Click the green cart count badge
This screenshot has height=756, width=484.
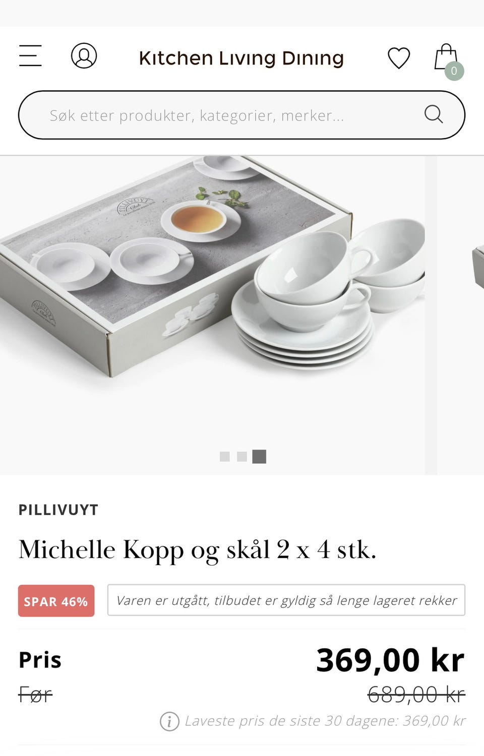454,71
